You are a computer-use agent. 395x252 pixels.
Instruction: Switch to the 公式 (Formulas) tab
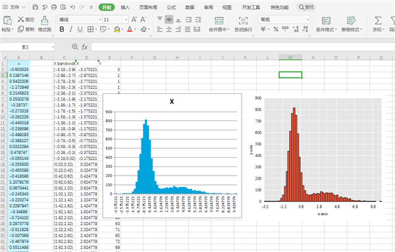[x=171, y=7]
